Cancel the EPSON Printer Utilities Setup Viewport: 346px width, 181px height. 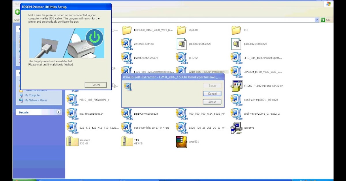[x=95, y=85]
